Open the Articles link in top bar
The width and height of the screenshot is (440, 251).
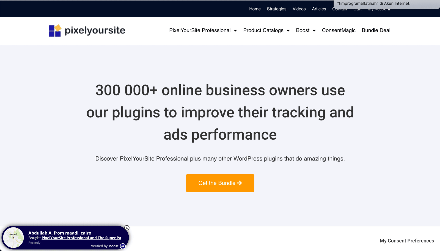[x=319, y=9]
